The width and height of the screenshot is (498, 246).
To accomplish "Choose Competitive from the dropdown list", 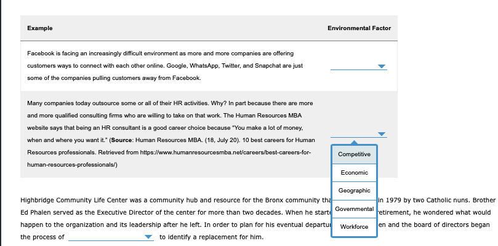I will click(354, 154).
